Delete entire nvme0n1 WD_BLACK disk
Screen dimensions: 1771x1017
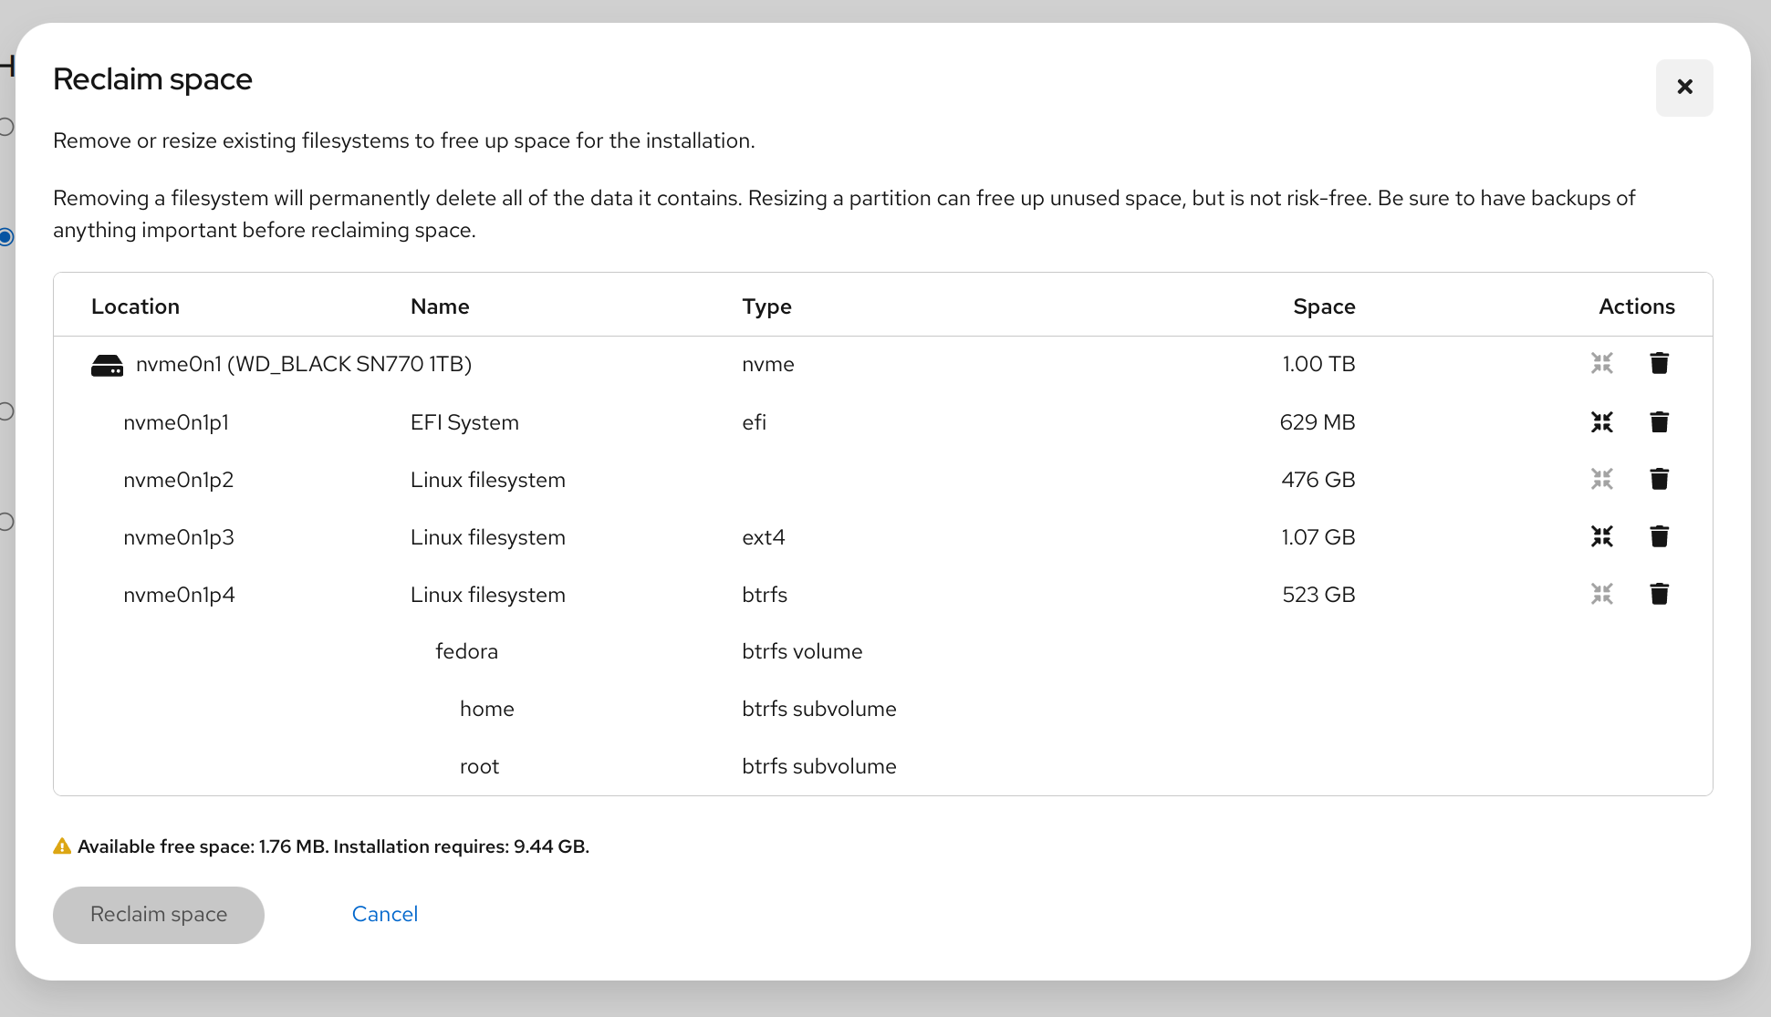pos(1659,363)
